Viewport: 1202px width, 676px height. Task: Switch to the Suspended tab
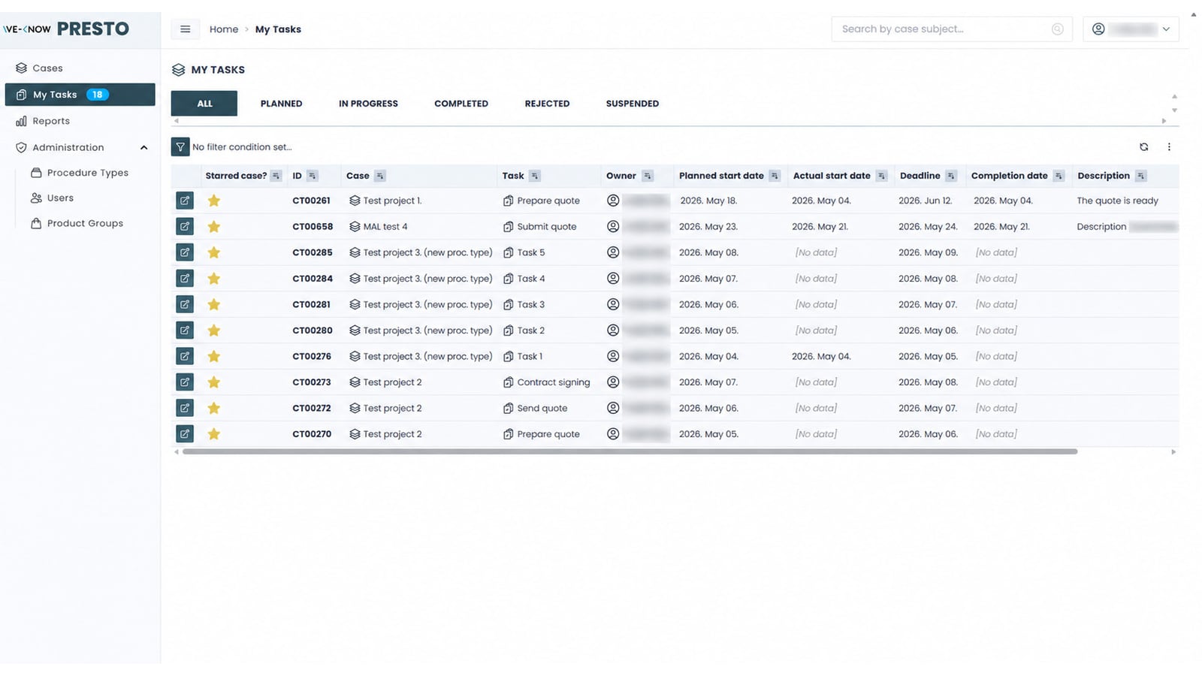(633, 104)
